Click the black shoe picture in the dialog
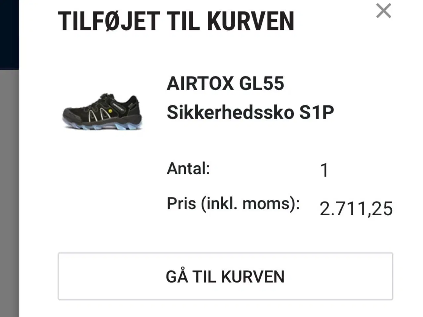Image resolution: width=423 pixels, height=317 pixels. coord(102,111)
